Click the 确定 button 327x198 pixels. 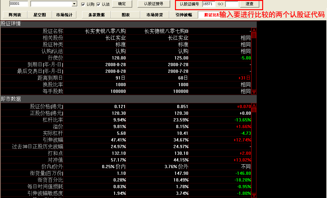(x=122, y=4)
